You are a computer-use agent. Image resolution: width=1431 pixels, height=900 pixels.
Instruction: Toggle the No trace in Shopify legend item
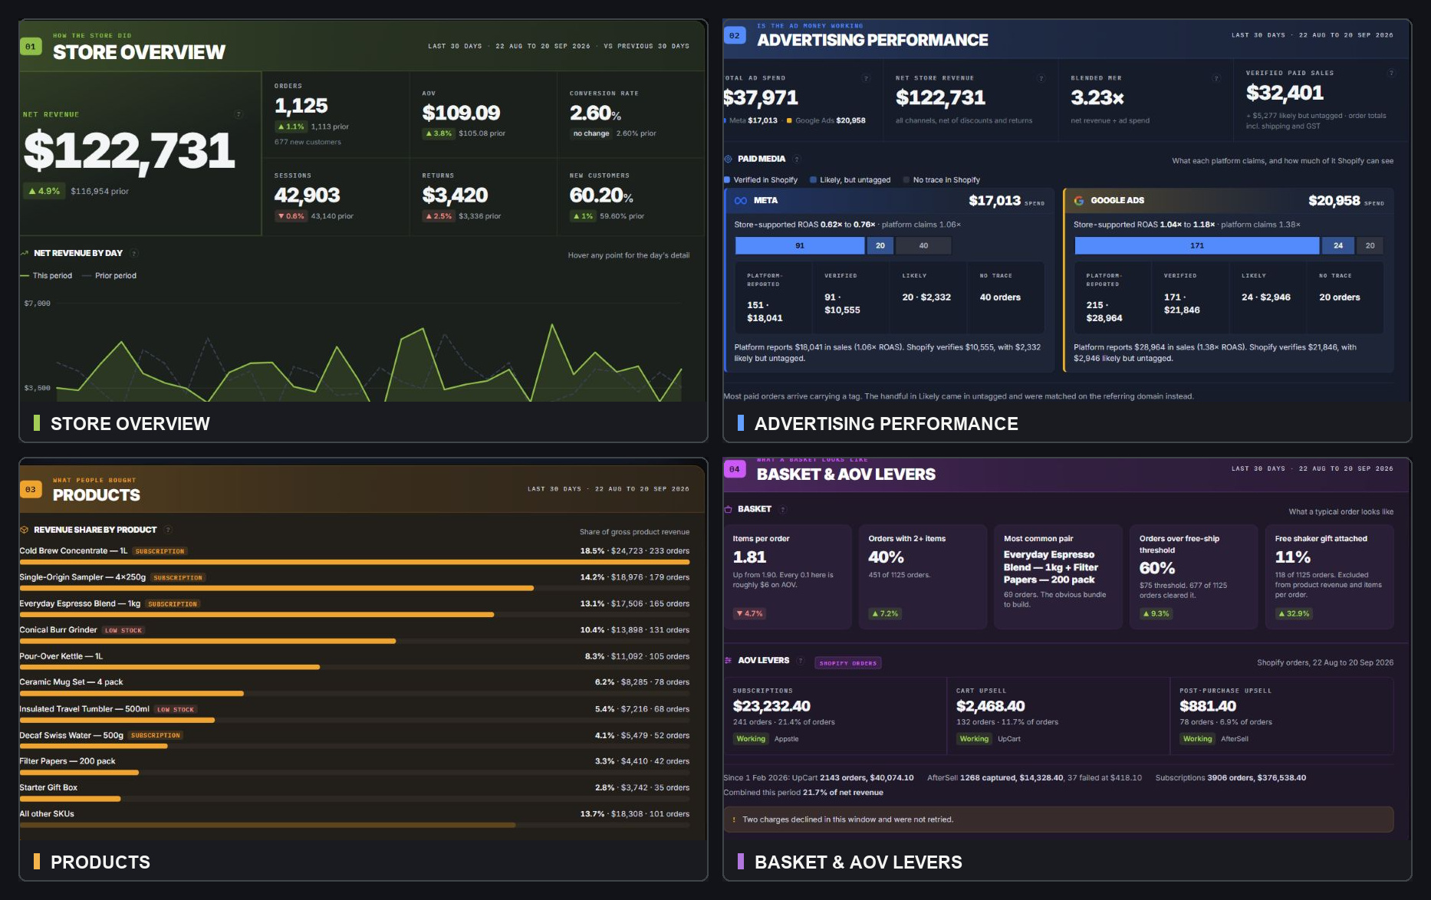tap(942, 180)
